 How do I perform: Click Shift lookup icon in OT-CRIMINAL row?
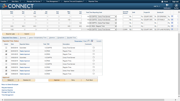point(142,17)
